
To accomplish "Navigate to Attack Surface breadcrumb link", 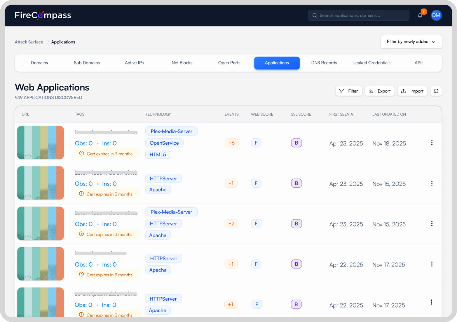I will tap(29, 42).
